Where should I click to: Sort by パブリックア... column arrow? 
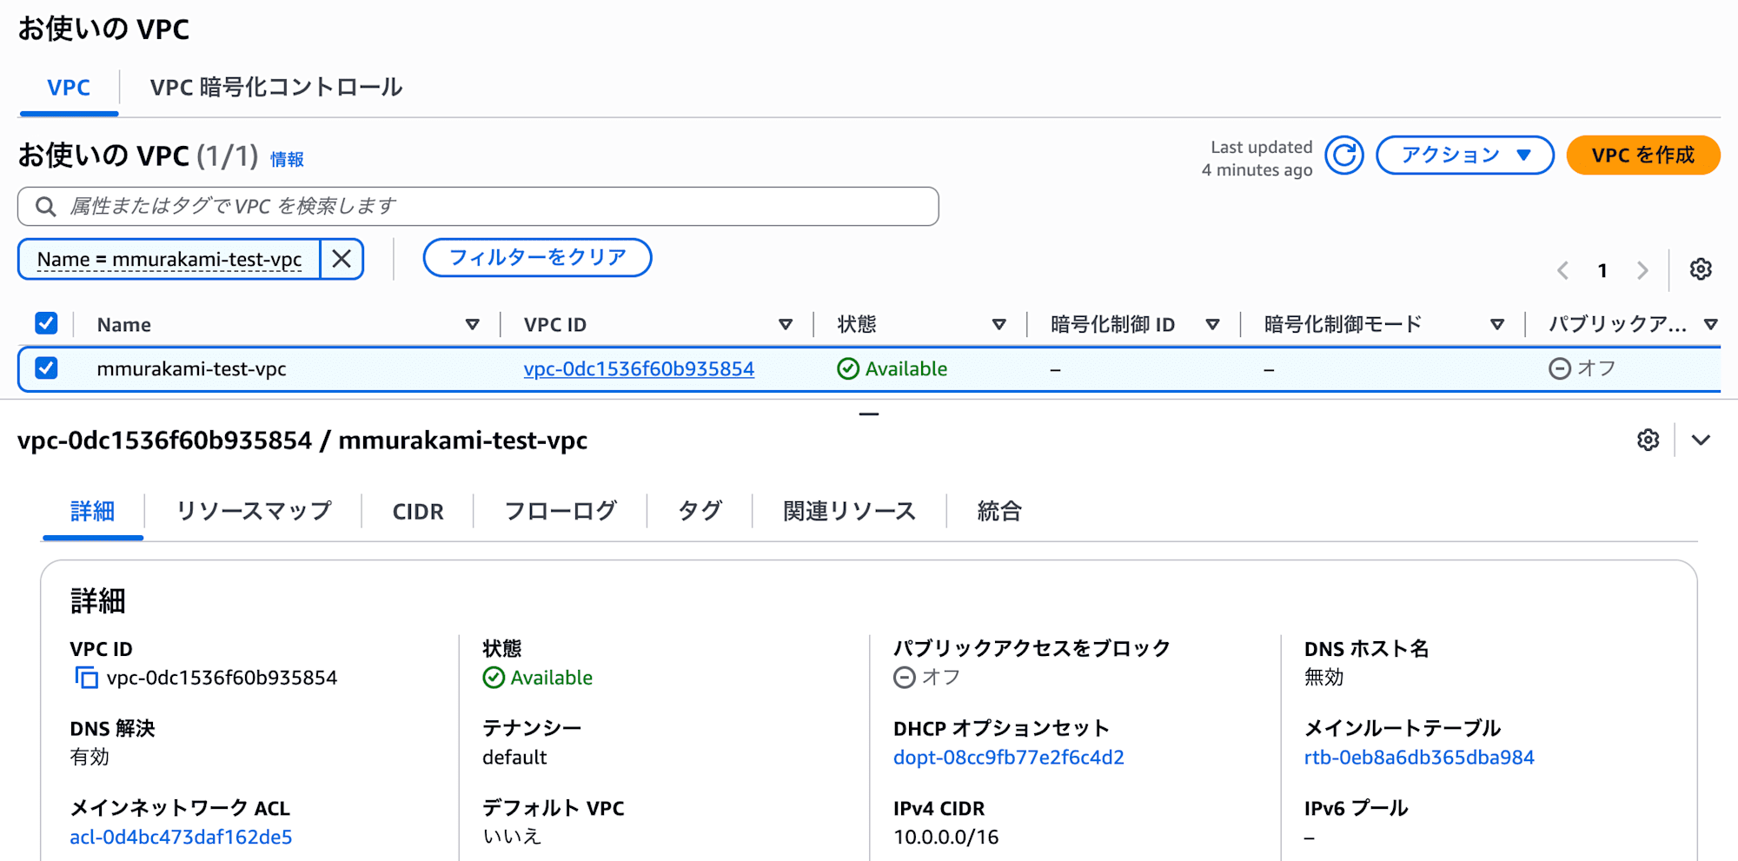[x=1710, y=324]
